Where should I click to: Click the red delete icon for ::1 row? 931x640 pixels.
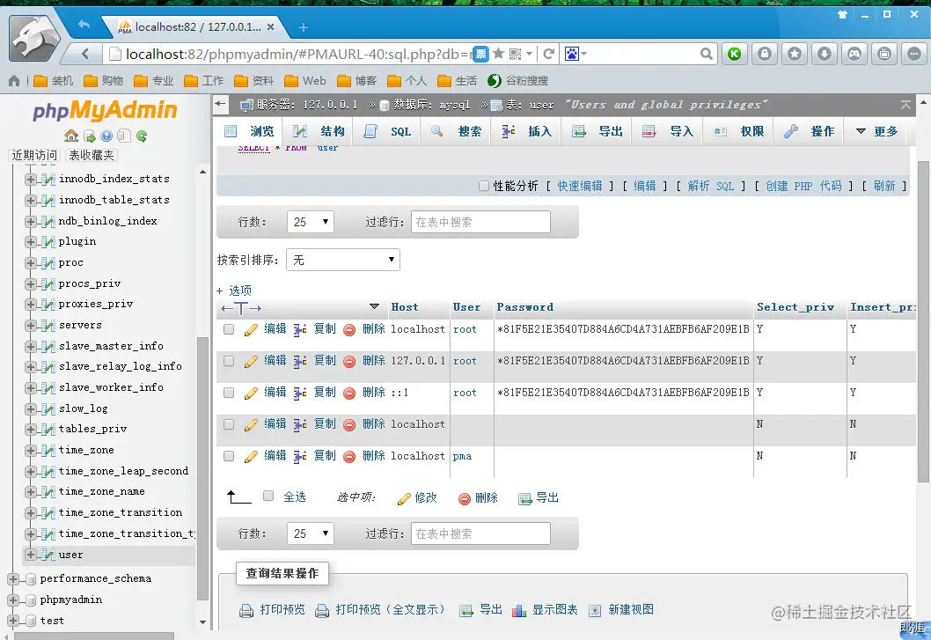[349, 393]
